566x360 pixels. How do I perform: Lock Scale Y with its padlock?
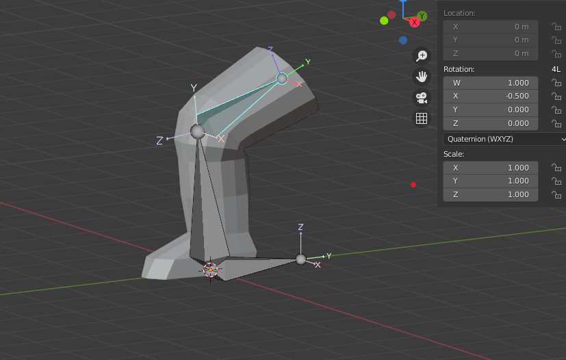pyautogui.click(x=556, y=181)
